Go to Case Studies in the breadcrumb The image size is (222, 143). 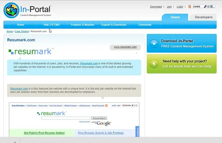[x=22, y=31]
